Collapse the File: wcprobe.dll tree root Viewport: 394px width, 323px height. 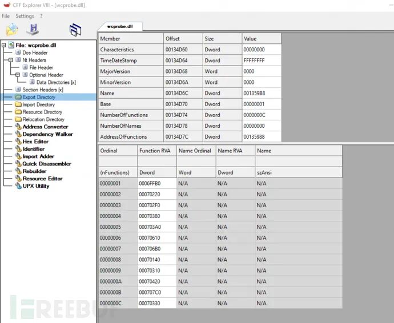tap(4, 45)
